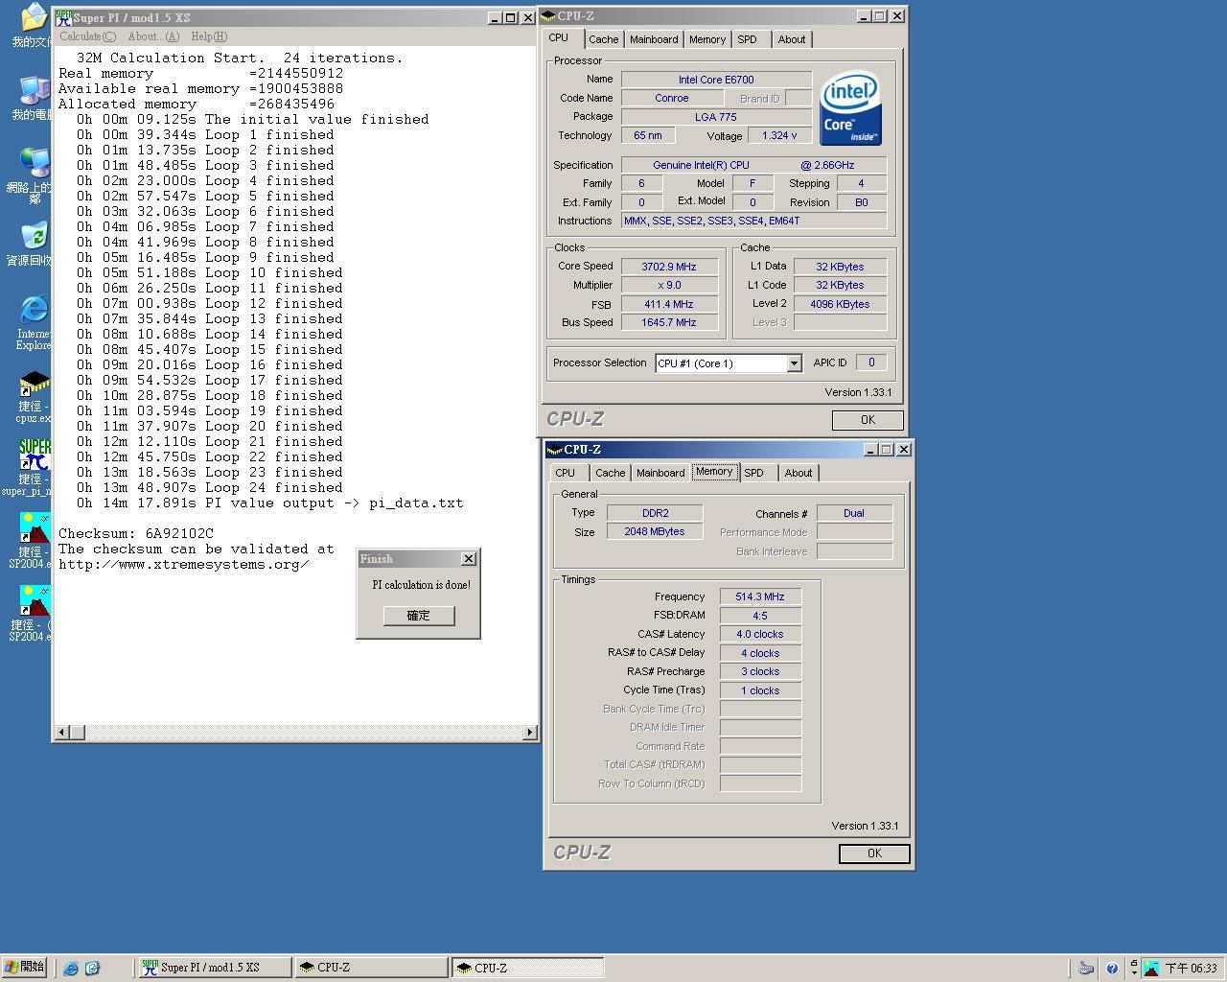Image resolution: width=1227 pixels, height=982 pixels.
Task: Click CPU-Z CPU window title icon
Action: [x=548, y=16]
